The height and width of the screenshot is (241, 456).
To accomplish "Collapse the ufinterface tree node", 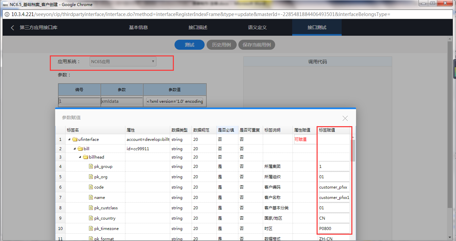I will tap(69, 140).
